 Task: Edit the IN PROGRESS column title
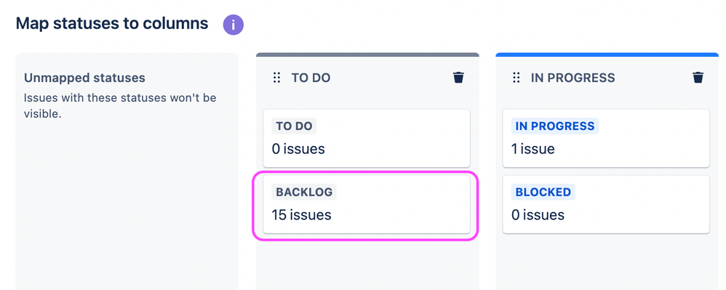(573, 78)
